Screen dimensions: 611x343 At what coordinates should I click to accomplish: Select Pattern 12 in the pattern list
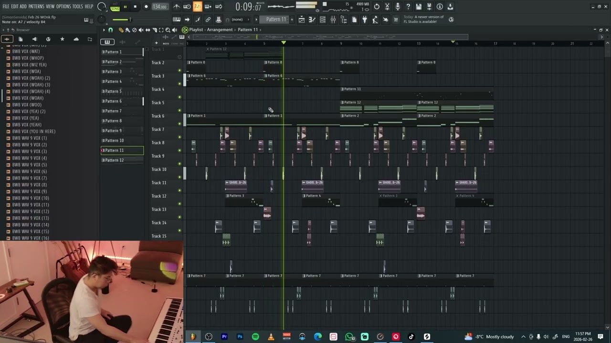122,160
